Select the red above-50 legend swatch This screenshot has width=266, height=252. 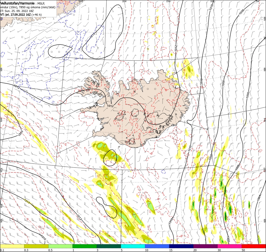pos(254,246)
